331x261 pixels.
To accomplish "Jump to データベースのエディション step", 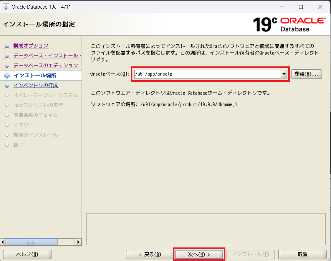I will (x=46, y=65).
